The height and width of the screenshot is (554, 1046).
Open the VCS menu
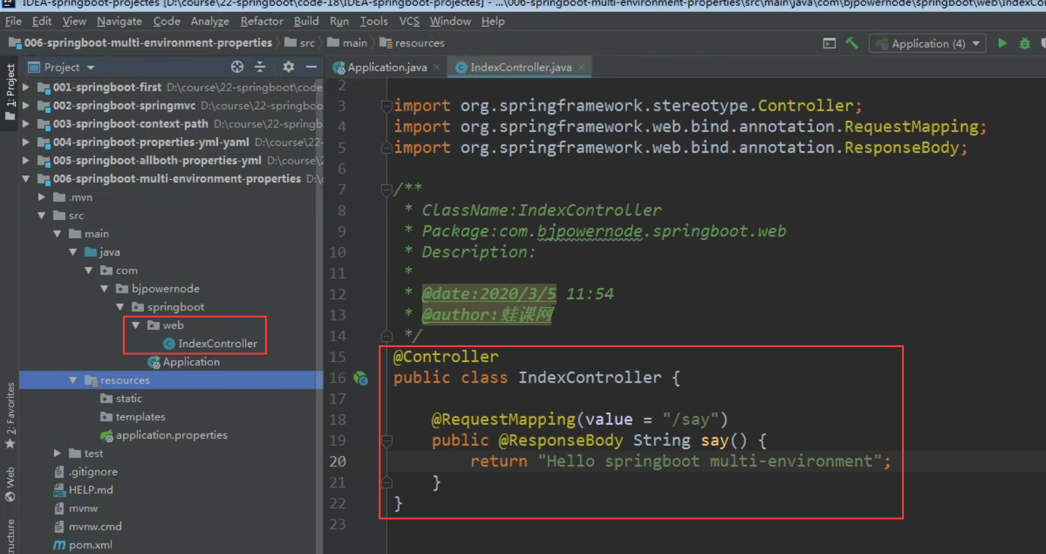[x=409, y=21]
